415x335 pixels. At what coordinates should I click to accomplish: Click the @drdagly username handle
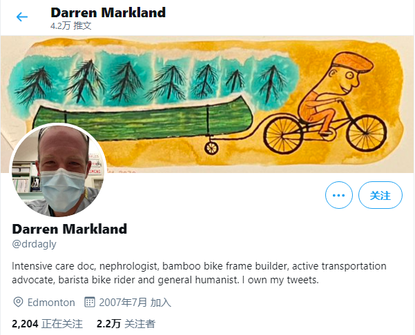34,244
